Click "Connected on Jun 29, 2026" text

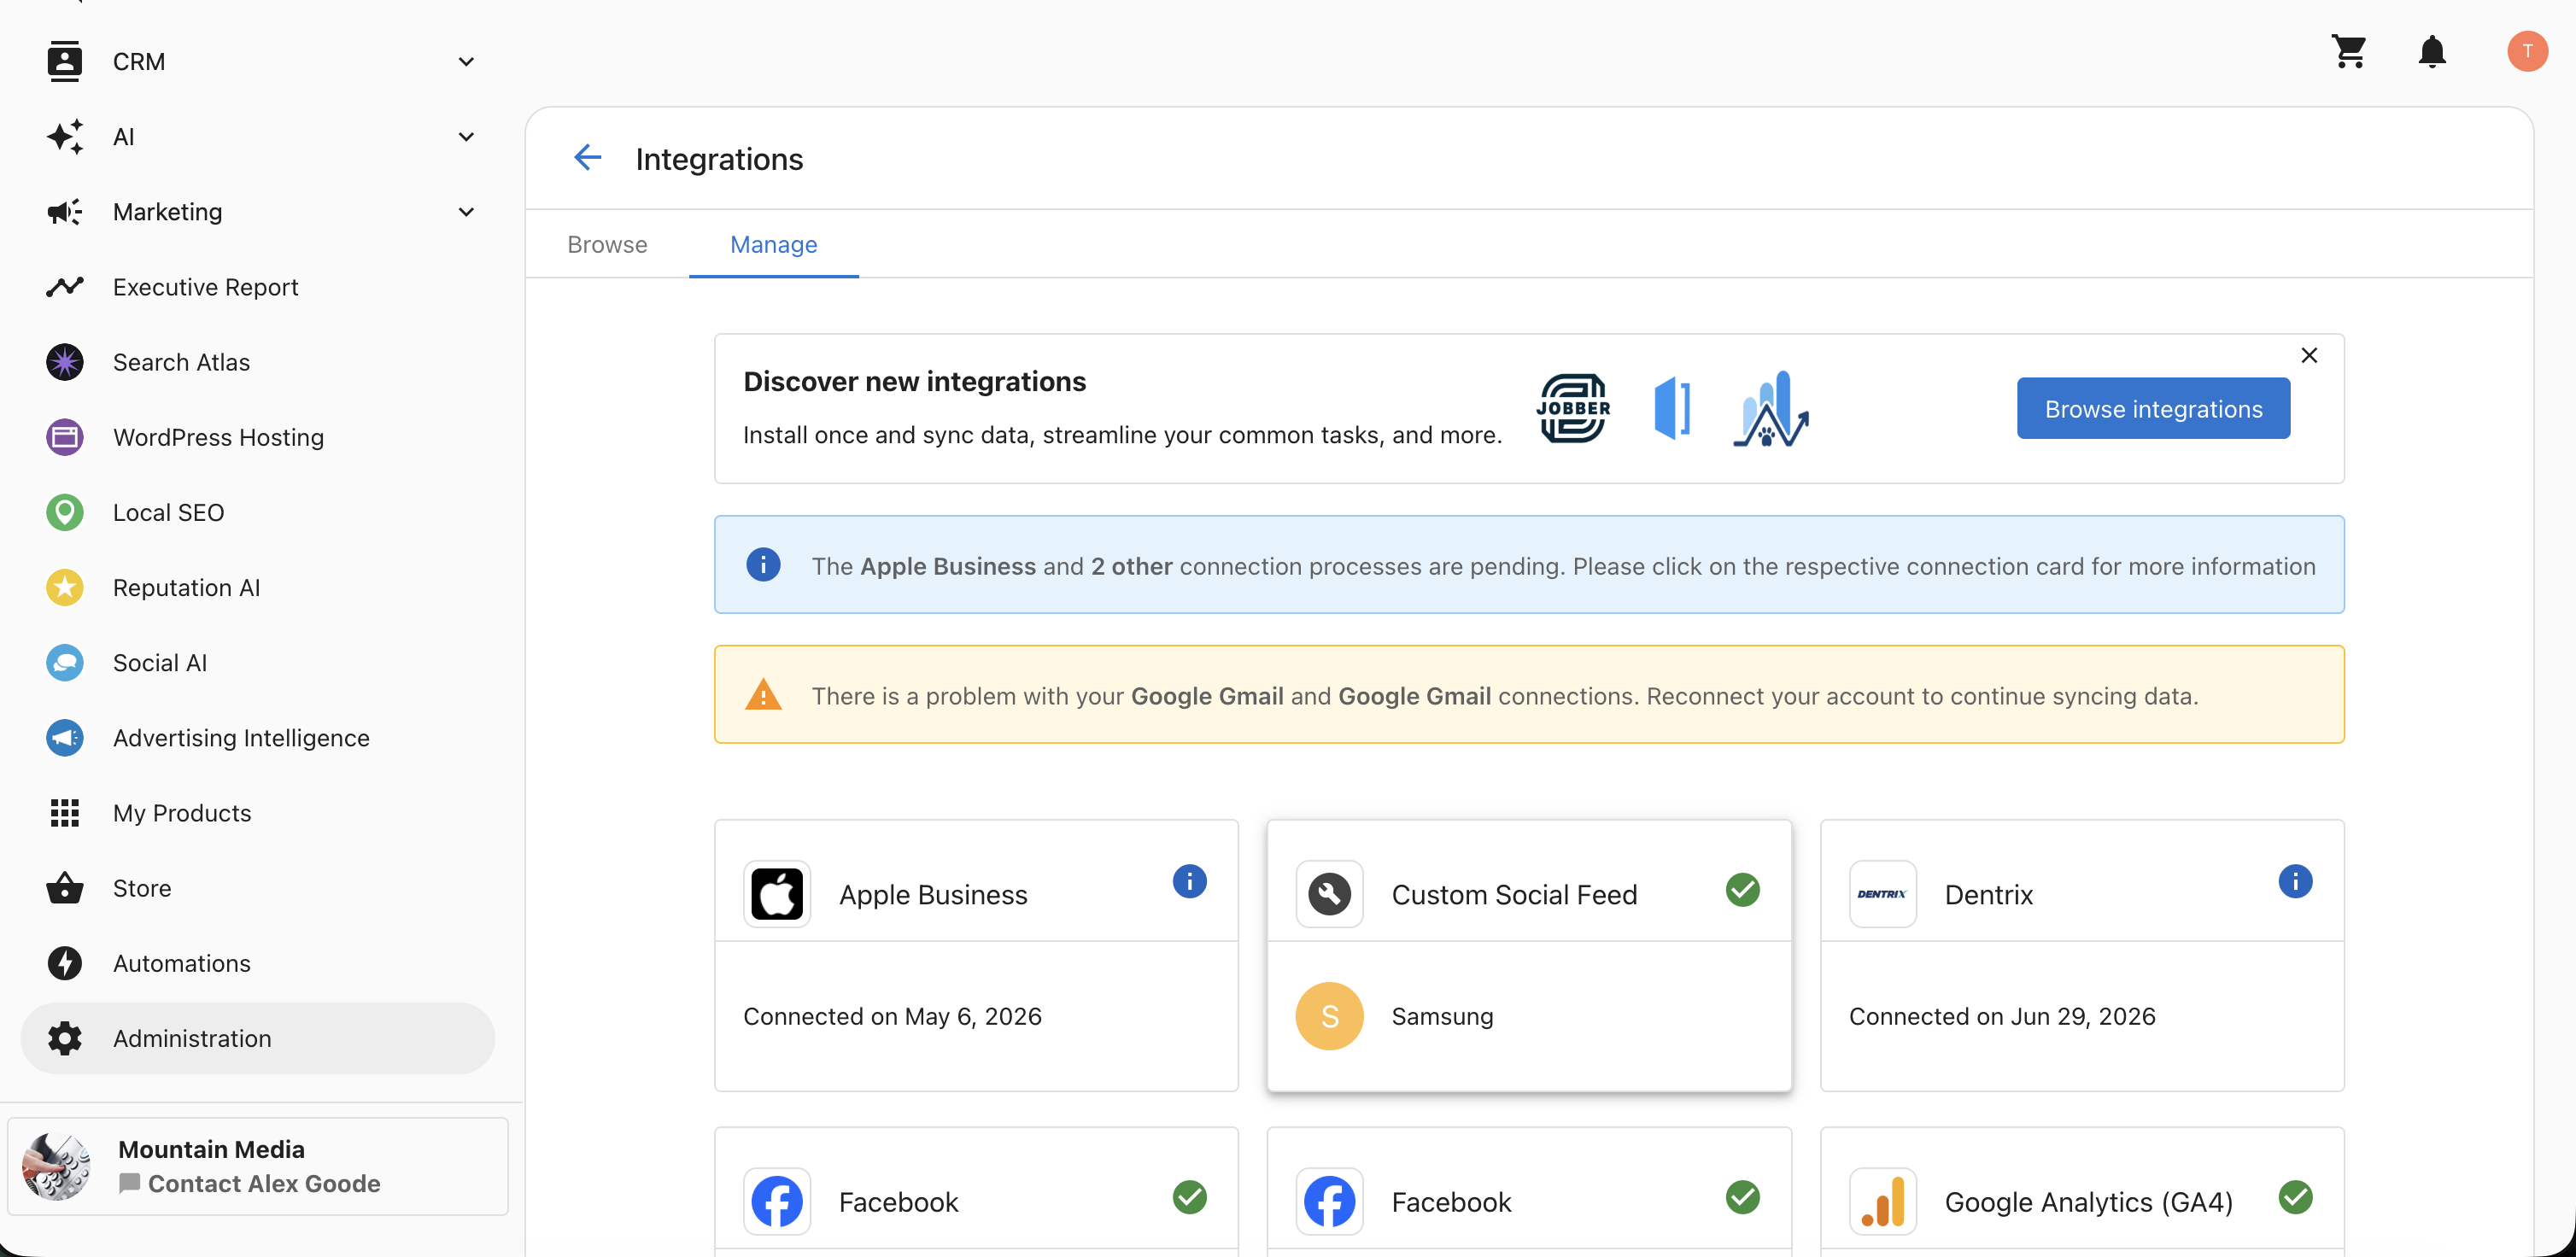2001,1016
